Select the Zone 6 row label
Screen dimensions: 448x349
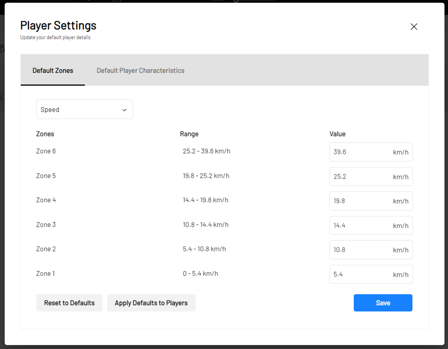tap(46, 151)
